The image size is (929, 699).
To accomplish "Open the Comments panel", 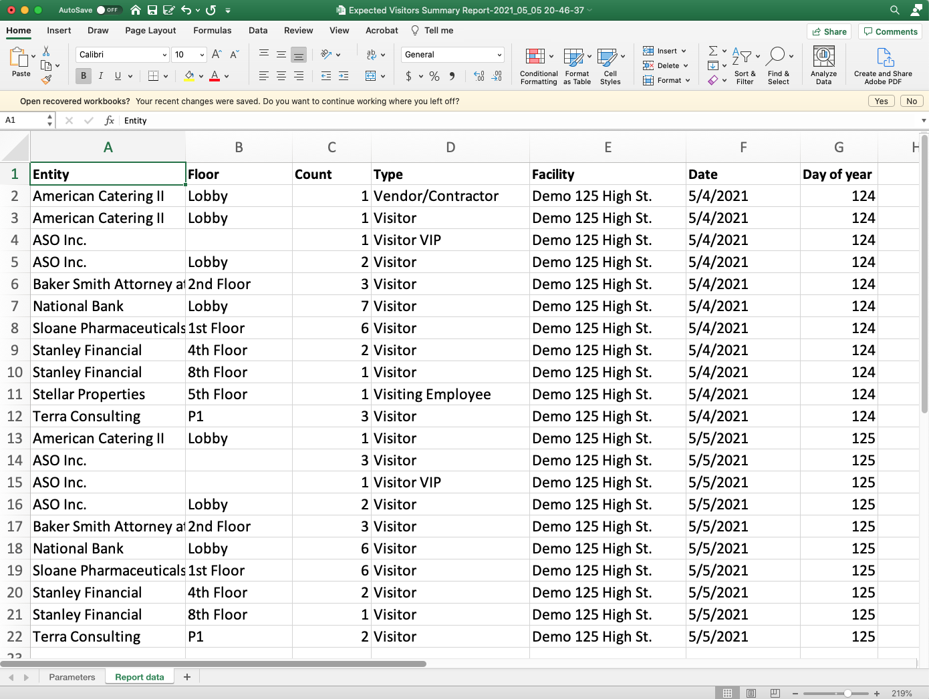I will [x=890, y=31].
